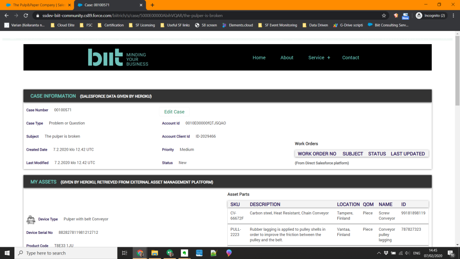Open the Windows Start menu
This screenshot has width=460, height=259.
[x=7, y=253]
